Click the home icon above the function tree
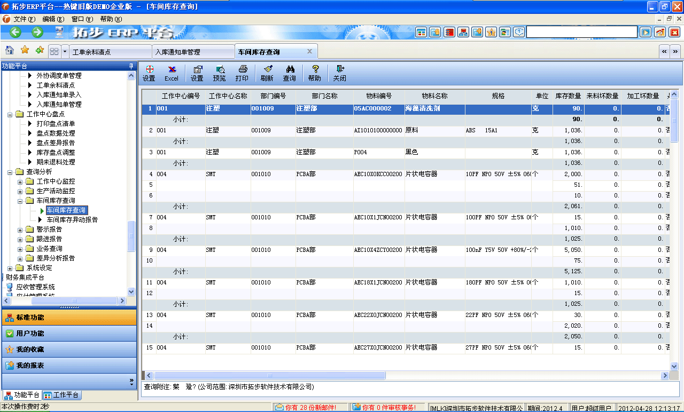The height and width of the screenshot is (412, 684). coord(9,50)
